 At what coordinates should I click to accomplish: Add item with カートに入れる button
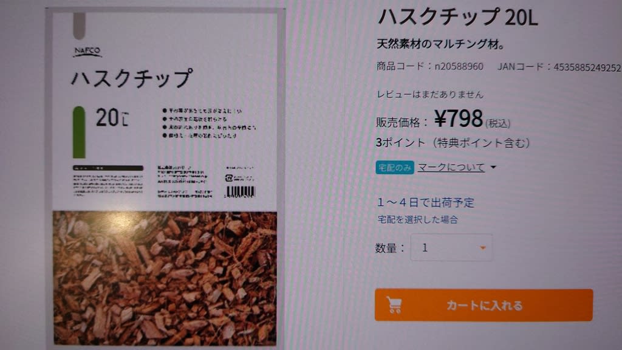484,305
